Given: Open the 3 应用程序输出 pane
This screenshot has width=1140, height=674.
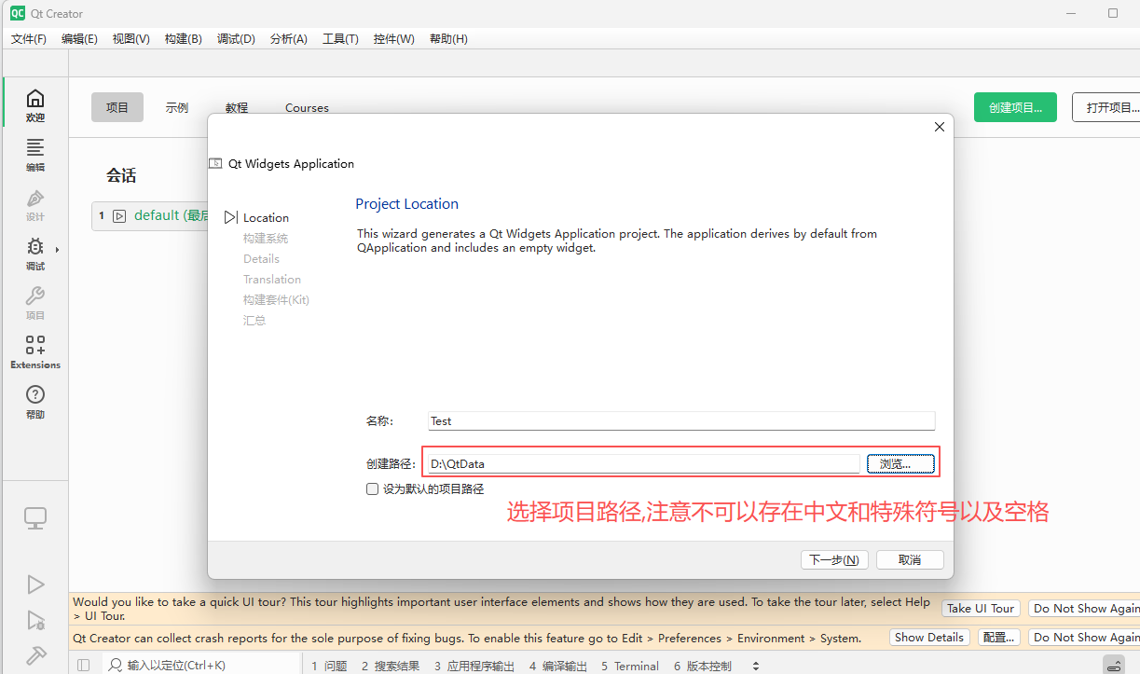Looking at the screenshot, I should [474, 666].
